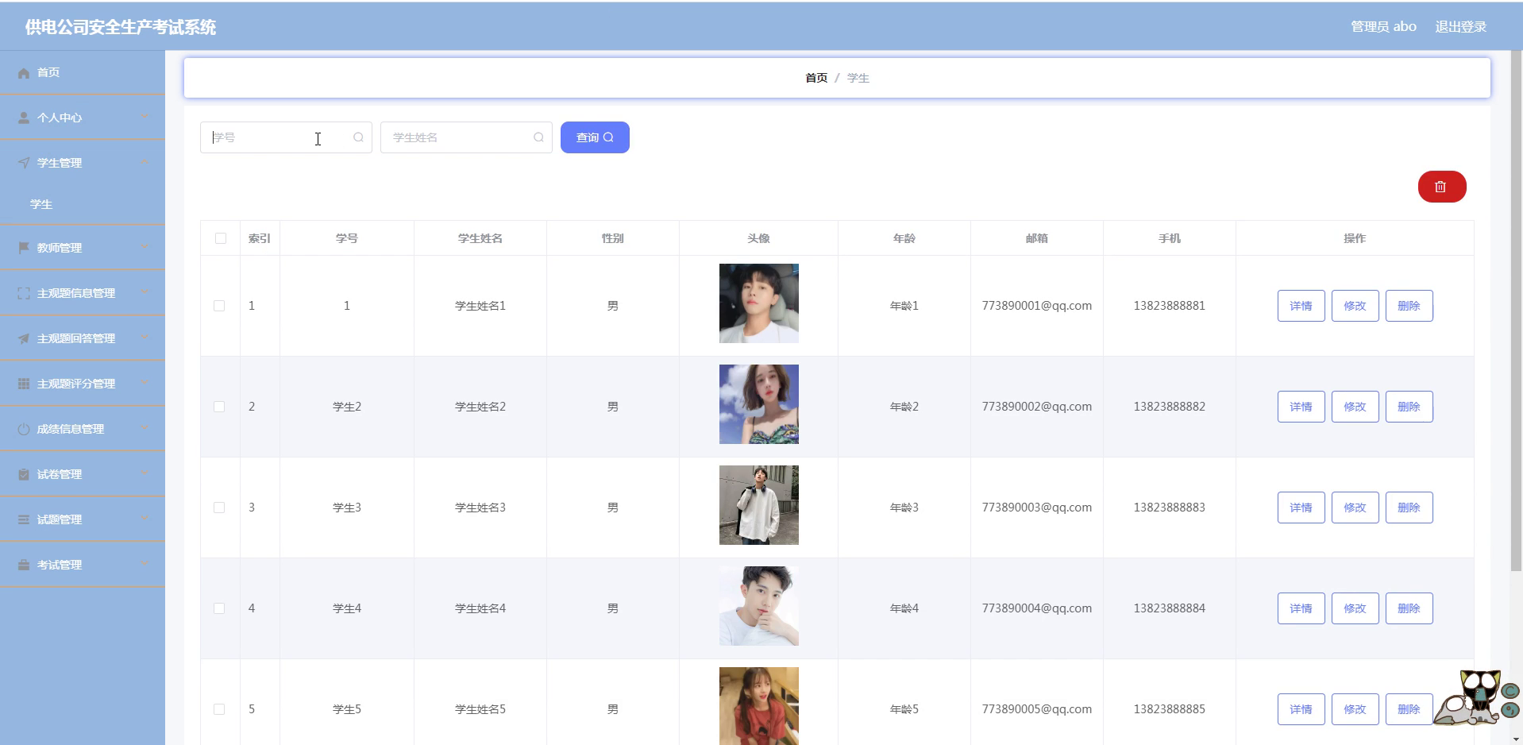
Task: Click the person icon next to 个人中心
Action: pyautogui.click(x=24, y=118)
